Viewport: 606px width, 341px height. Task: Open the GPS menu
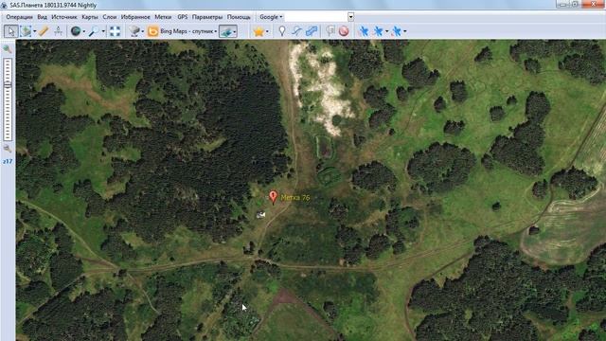(x=183, y=17)
